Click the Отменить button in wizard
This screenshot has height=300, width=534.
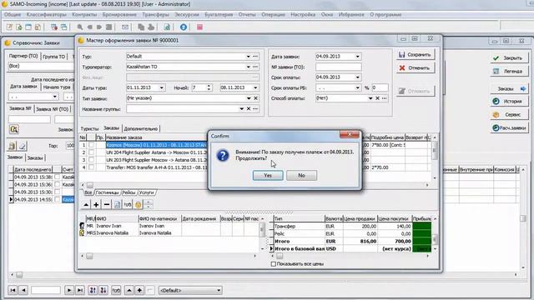(x=416, y=68)
